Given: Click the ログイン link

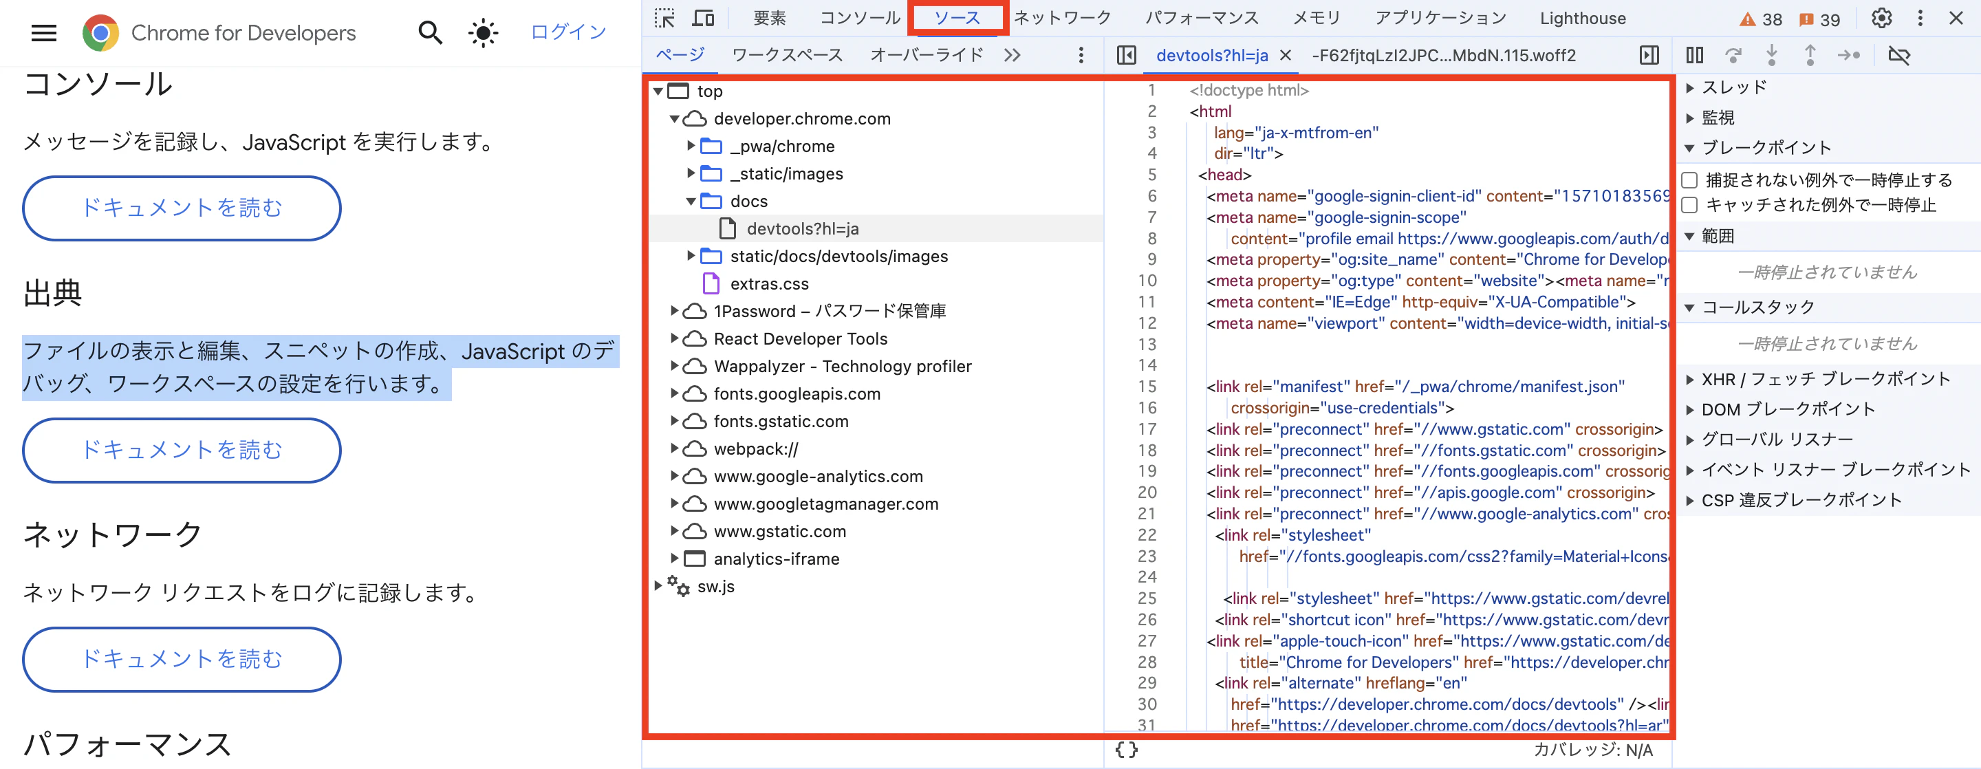Looking at the screenshot, I should 568,32.
